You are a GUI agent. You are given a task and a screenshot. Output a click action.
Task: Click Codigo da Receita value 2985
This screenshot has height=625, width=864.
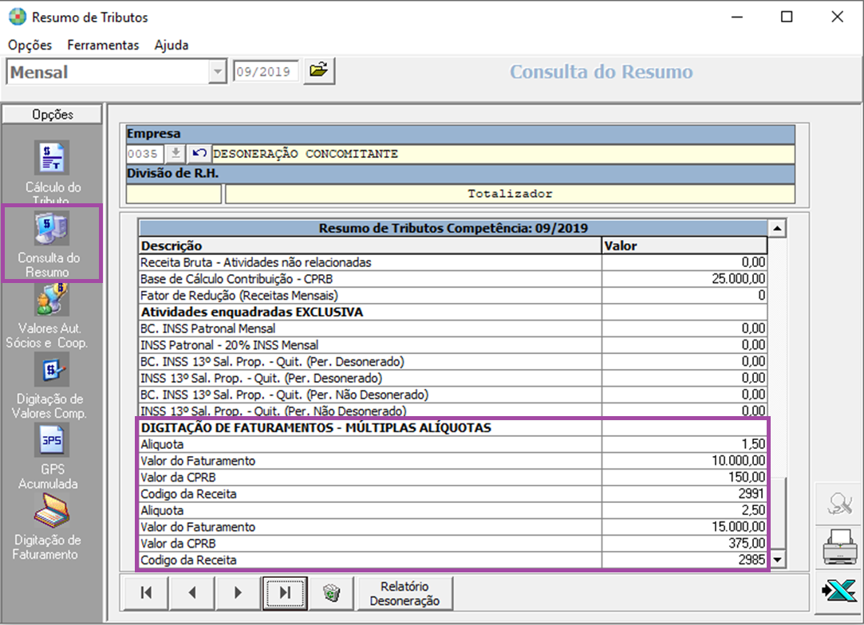684,560
